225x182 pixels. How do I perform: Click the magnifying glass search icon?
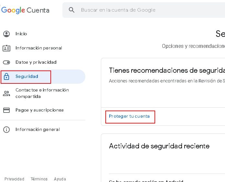click(72, 10)
